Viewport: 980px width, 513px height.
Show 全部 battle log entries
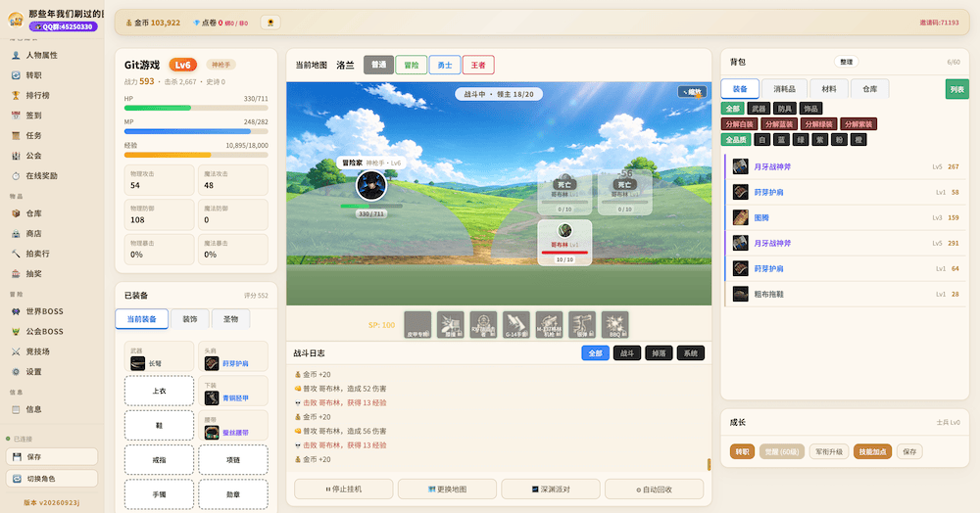point(595,353)
